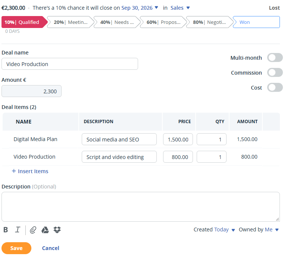This screenshot has width=284, height=259.
Task: Click the 1,500.00 amount total cell
Action: point(247,139)
